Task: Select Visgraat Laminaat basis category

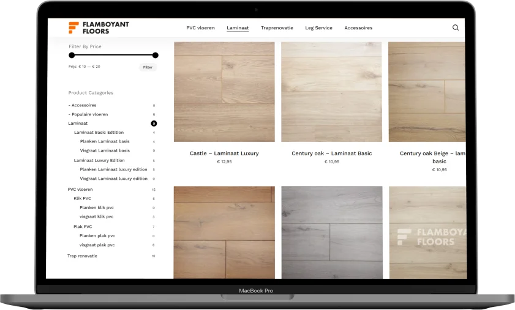Action: (105, 150)
